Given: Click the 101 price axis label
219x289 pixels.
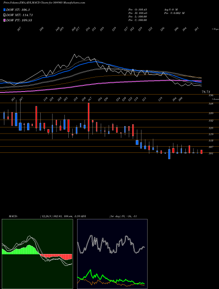Looking at the screenshot, I should pos(211,153).
